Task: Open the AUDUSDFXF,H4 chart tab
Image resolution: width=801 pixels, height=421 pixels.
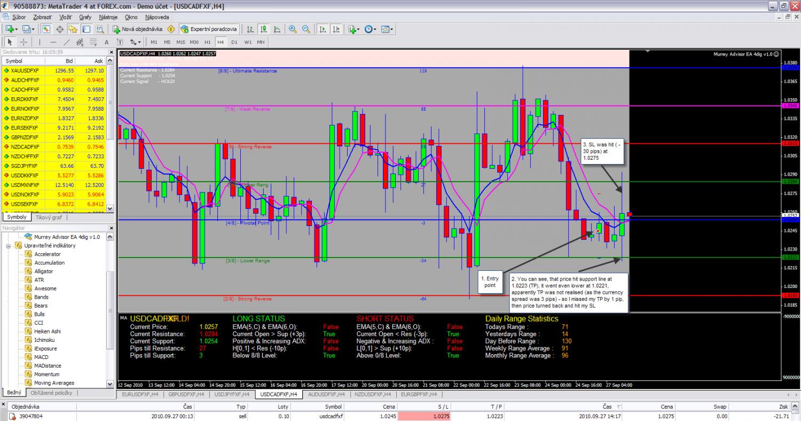Action: (326, 394)
